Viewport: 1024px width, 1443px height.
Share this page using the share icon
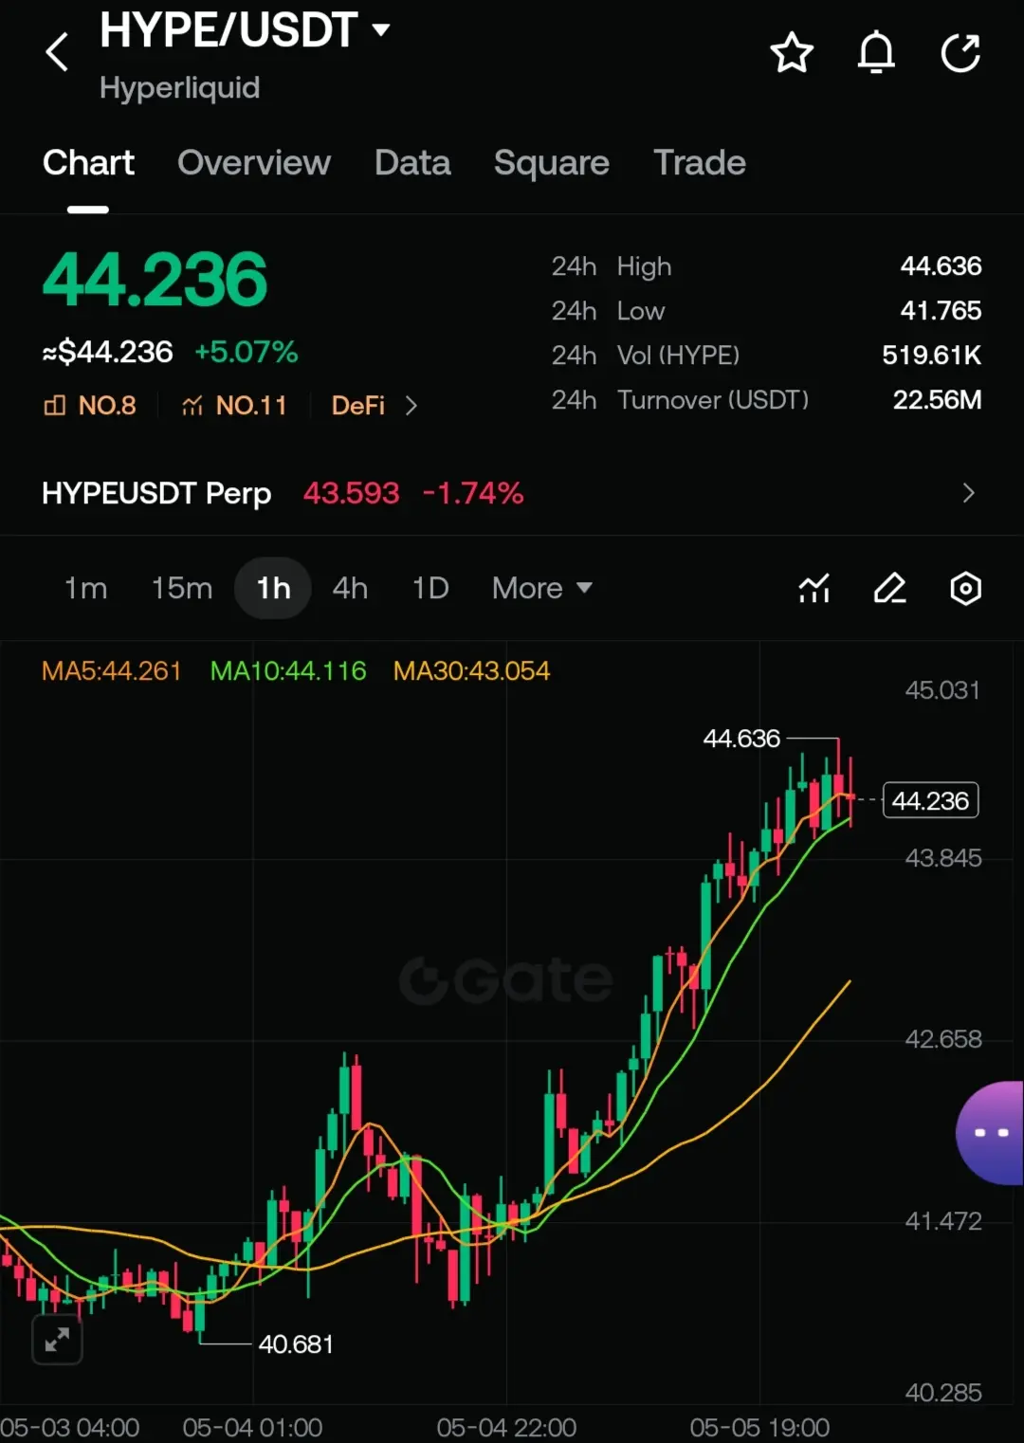pyautogui.click(x=960, y=52)
